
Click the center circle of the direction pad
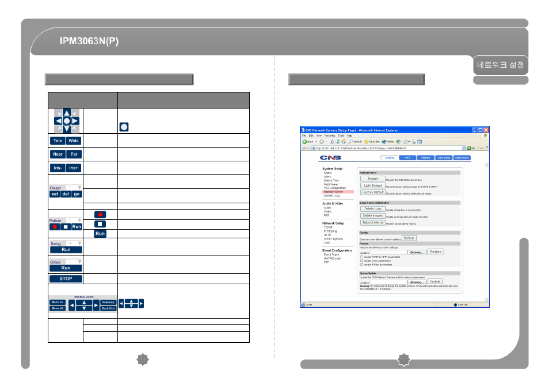67,121
